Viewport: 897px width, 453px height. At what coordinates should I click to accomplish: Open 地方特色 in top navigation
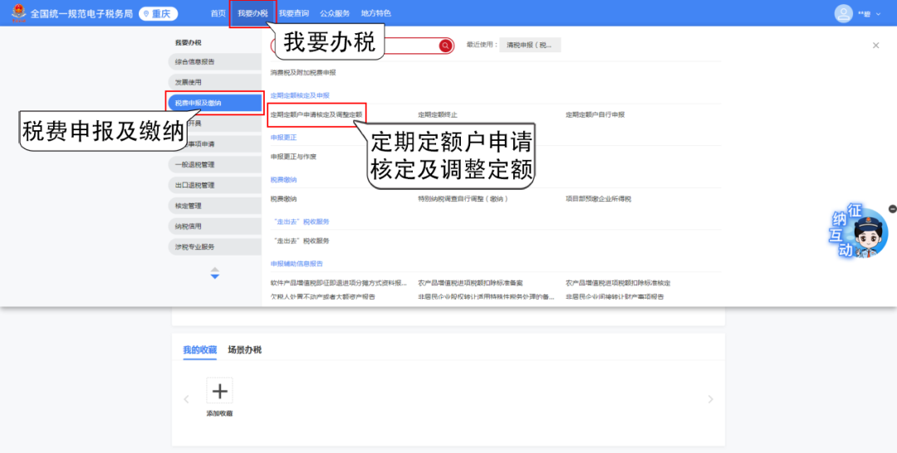click(x=376, y=13)
